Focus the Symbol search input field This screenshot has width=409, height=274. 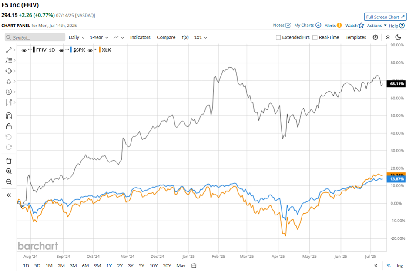click(35, 37)
